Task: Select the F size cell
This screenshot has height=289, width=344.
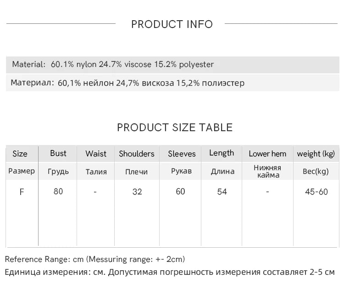Action: tap(22, 192)
